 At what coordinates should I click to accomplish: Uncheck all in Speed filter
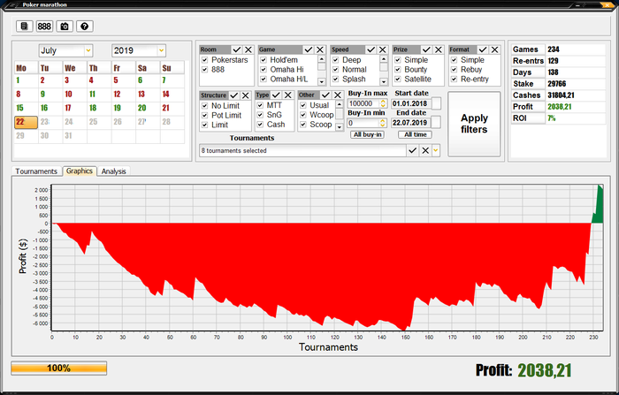[x=382, y=49]
